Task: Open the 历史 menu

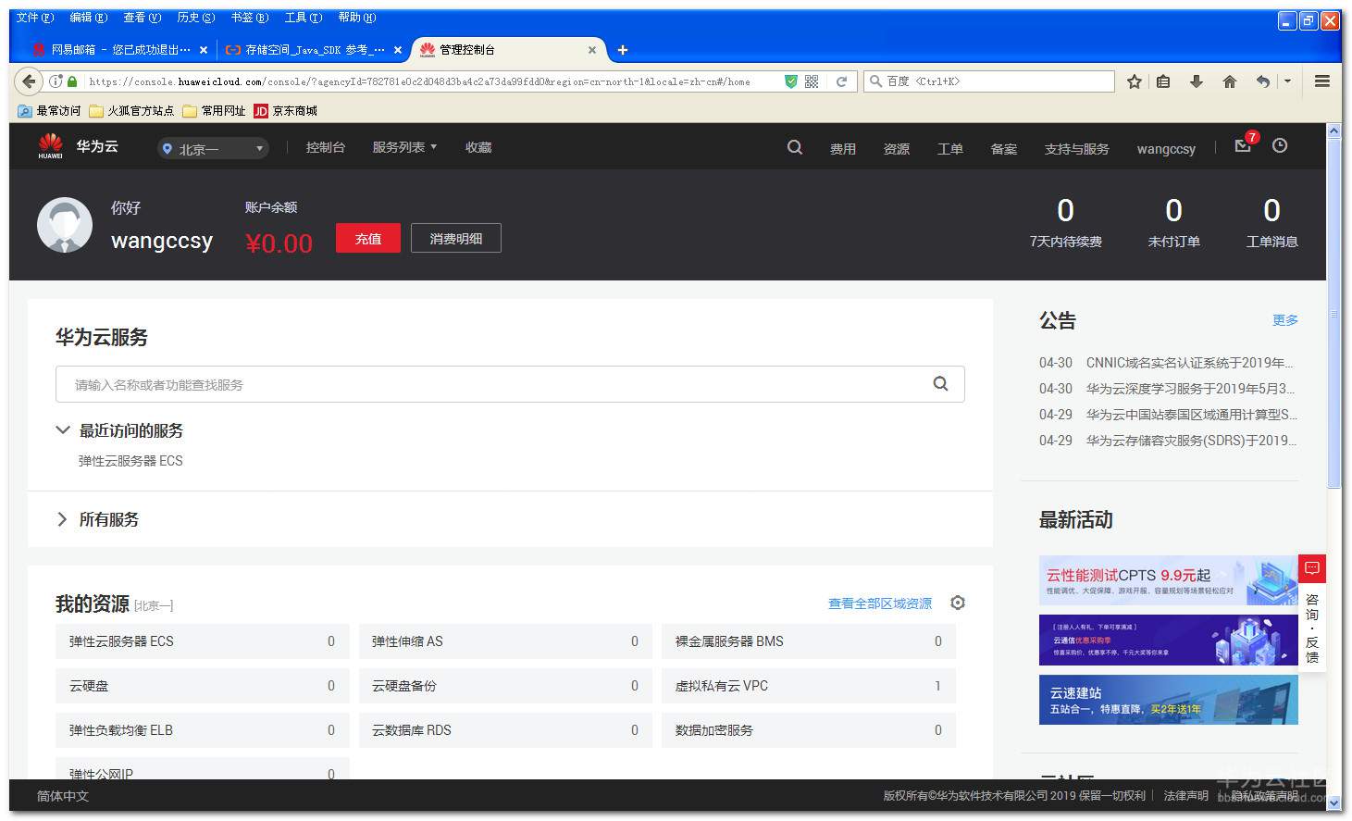Action: click(x=196, y=18)
